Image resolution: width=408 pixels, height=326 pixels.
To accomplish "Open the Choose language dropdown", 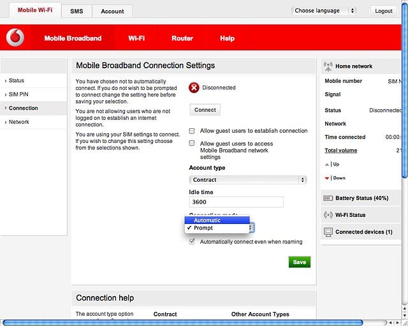I will pyautogui.click(x=324, y=11).
